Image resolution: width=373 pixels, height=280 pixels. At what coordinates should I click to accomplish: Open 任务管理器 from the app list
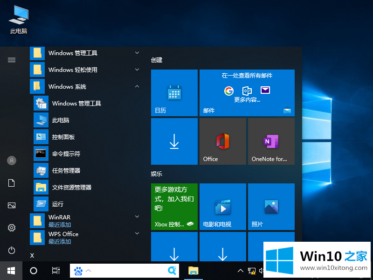coord(86,170)
